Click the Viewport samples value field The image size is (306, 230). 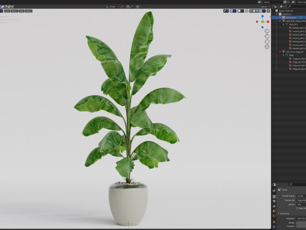pos(302,226)
